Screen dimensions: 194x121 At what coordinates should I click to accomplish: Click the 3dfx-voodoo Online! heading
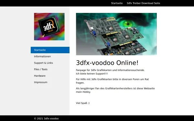107,63
